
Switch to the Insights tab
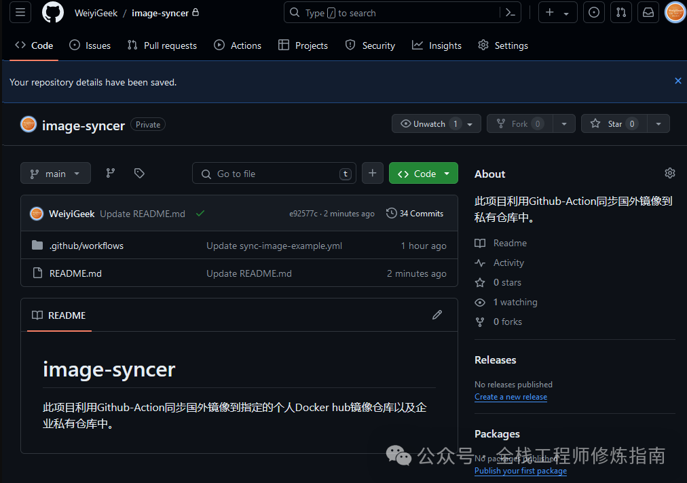pyautogui.click(x=437, y=45)
